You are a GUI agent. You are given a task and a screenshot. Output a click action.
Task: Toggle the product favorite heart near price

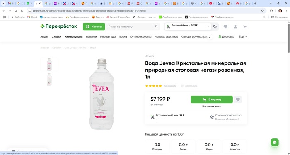(238, 99)
